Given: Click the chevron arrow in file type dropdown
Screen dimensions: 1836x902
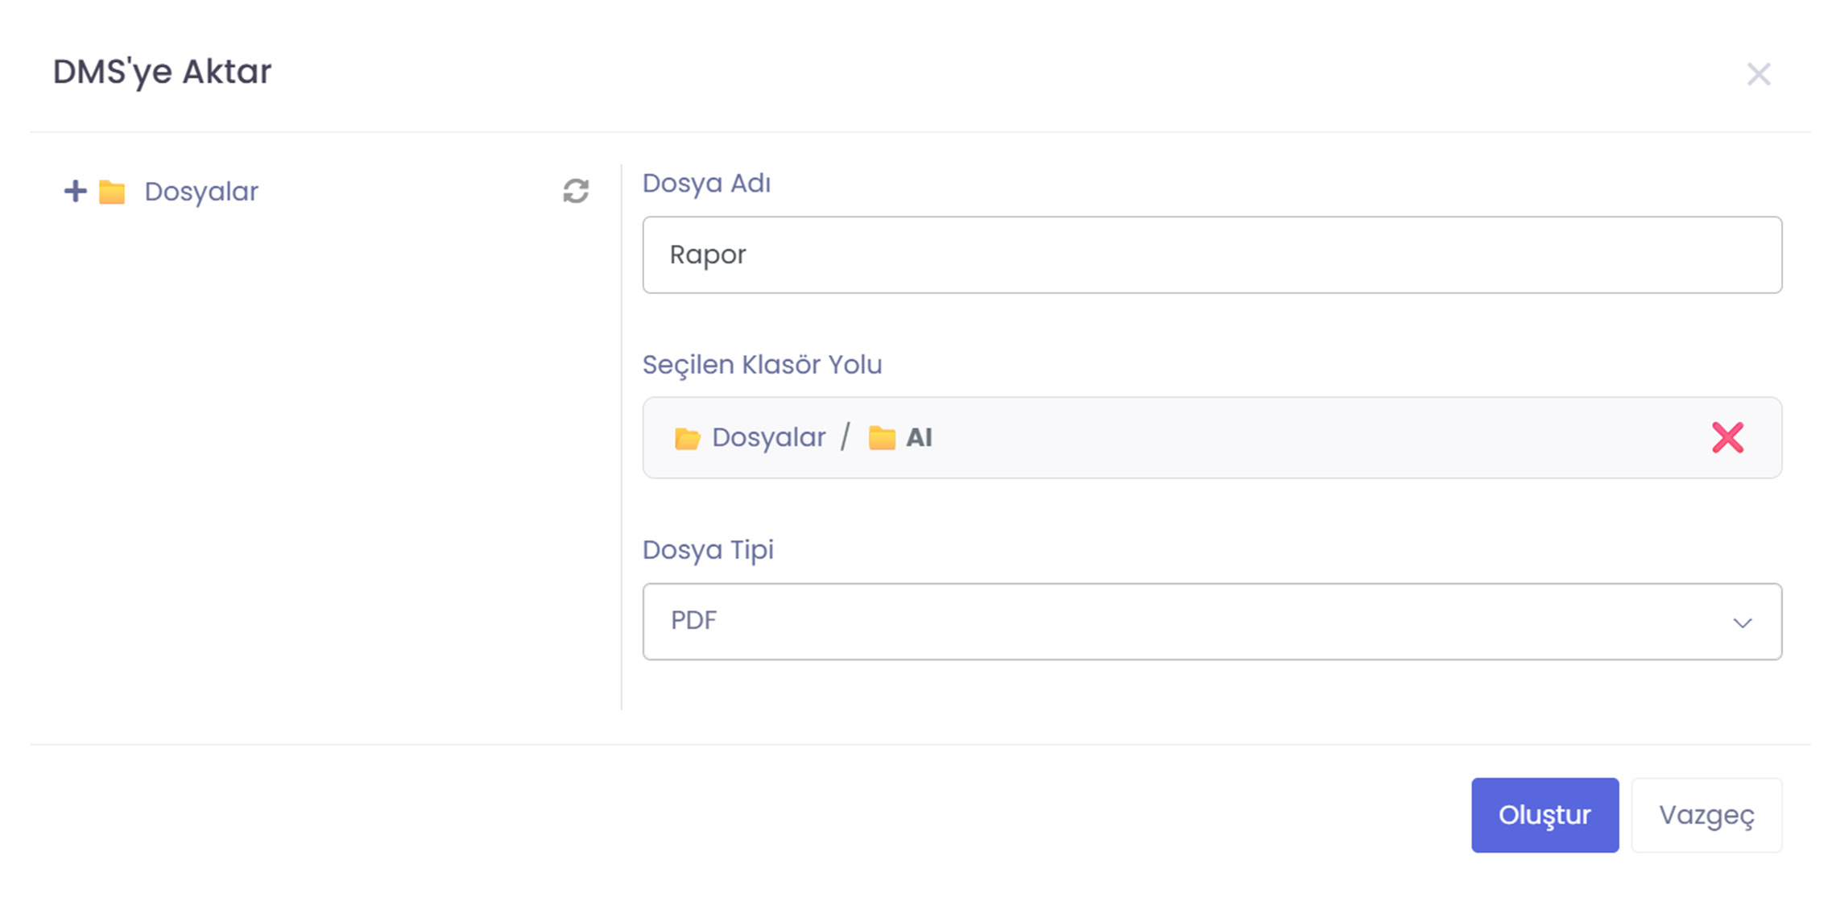Looking at the screenshot, I should point(1742,623).
